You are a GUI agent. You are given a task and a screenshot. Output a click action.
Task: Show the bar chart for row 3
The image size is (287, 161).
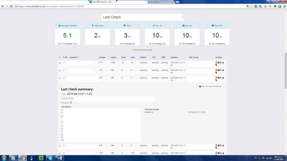[223, 78]
